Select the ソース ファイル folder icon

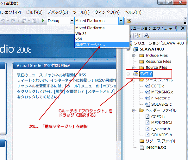pyautogui.click(x=141, y=80)
